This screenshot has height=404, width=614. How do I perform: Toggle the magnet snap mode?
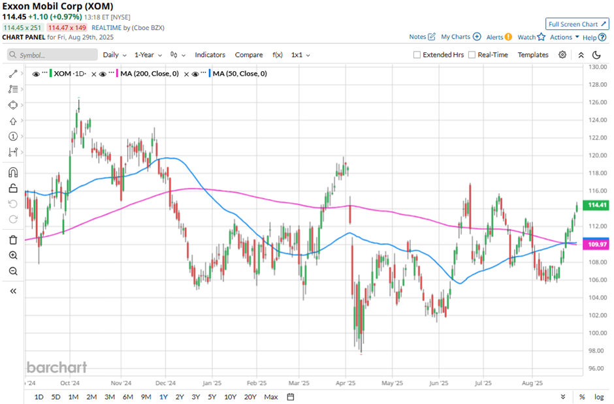13,172
